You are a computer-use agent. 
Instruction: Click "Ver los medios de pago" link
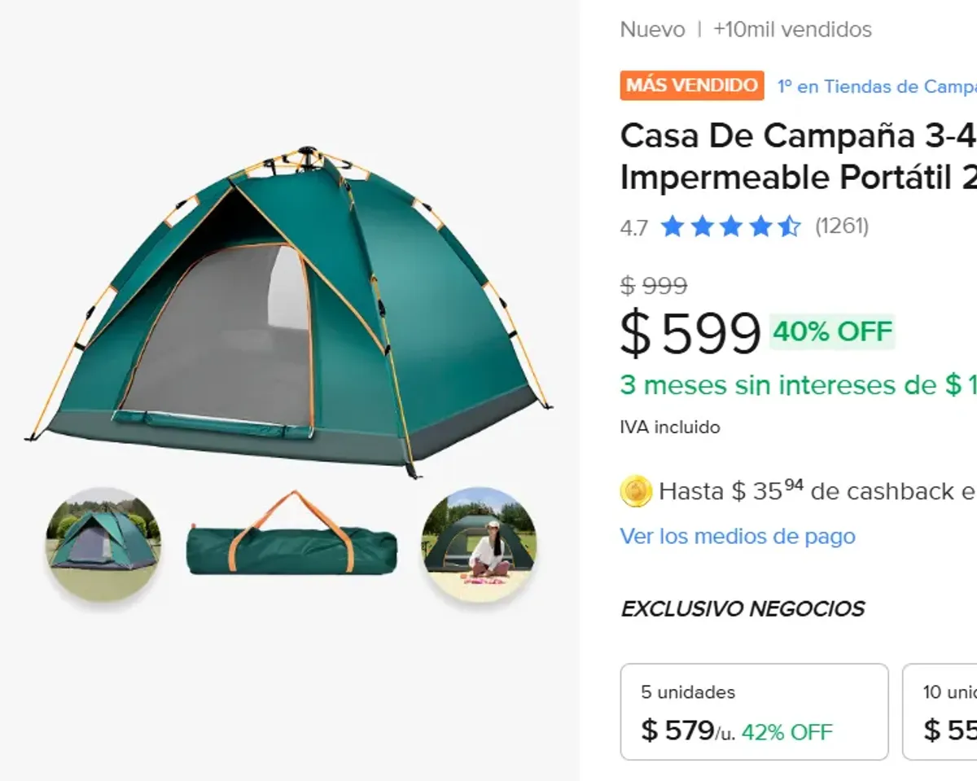tap(738, 536)
